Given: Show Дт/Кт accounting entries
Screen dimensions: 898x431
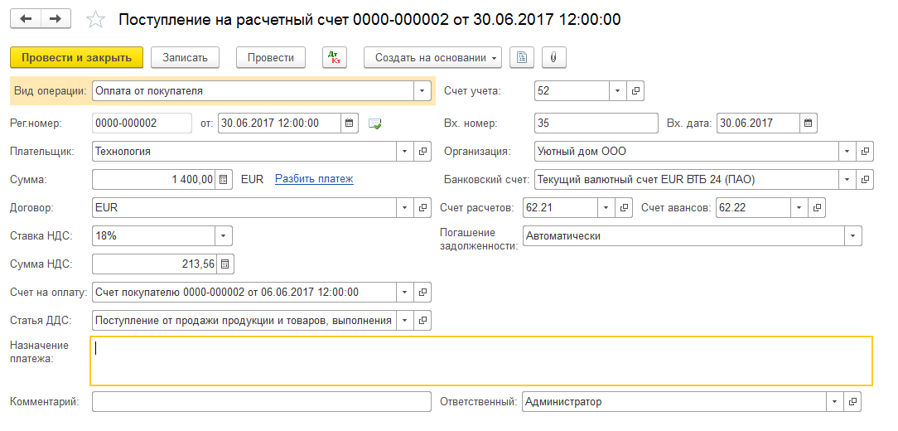Looking at the screenshot, I should click(335, 57).
